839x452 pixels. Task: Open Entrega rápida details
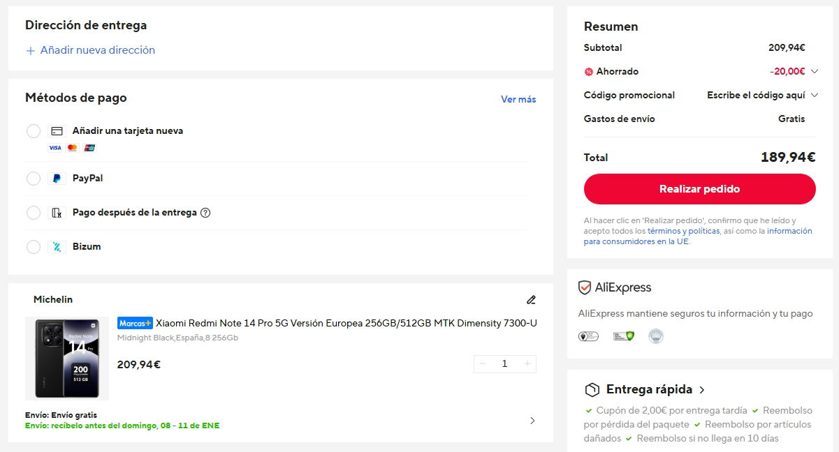[x=701, y=390]
